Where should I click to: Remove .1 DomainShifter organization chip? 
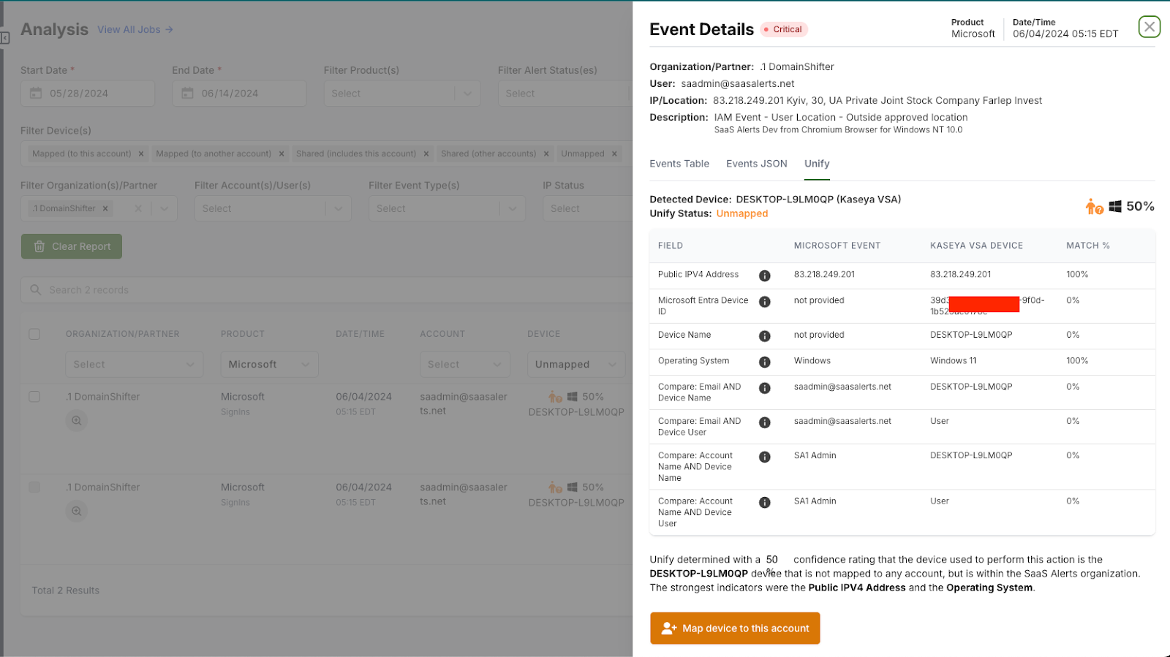click(x=105, y=208)
